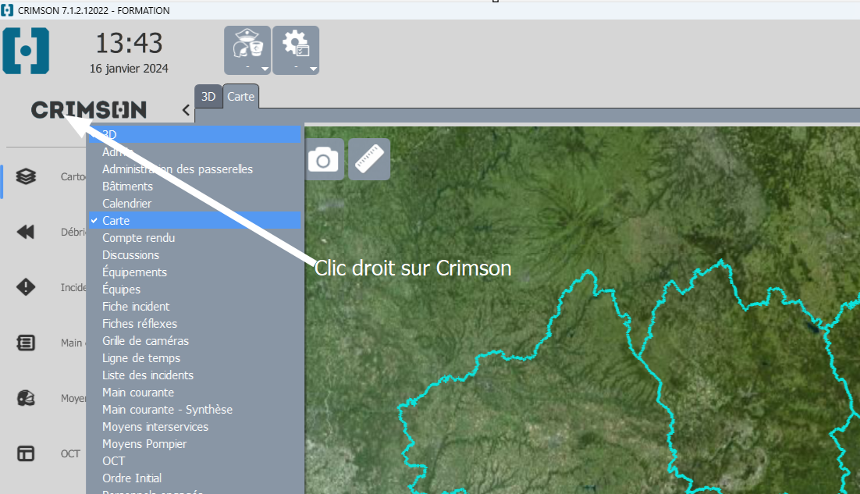Click the CRIMSON text logo
Image resolution: width=860 pixels, height=494 pixels.
pos(88,110)
